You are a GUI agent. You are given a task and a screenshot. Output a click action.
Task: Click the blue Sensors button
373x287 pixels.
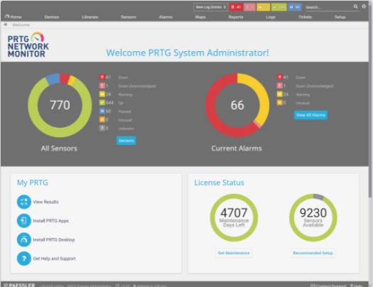126,141
